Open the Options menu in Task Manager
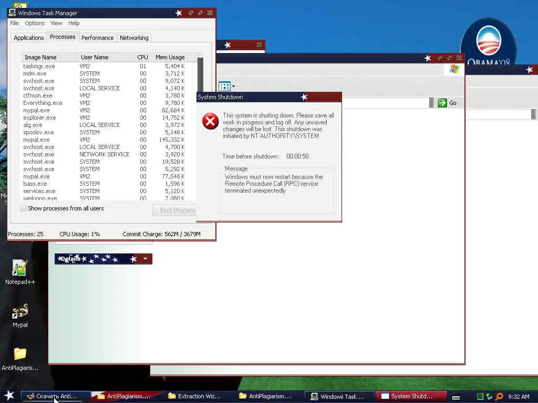The width and height of the screenshot is (538, 403). coord(34,23)
